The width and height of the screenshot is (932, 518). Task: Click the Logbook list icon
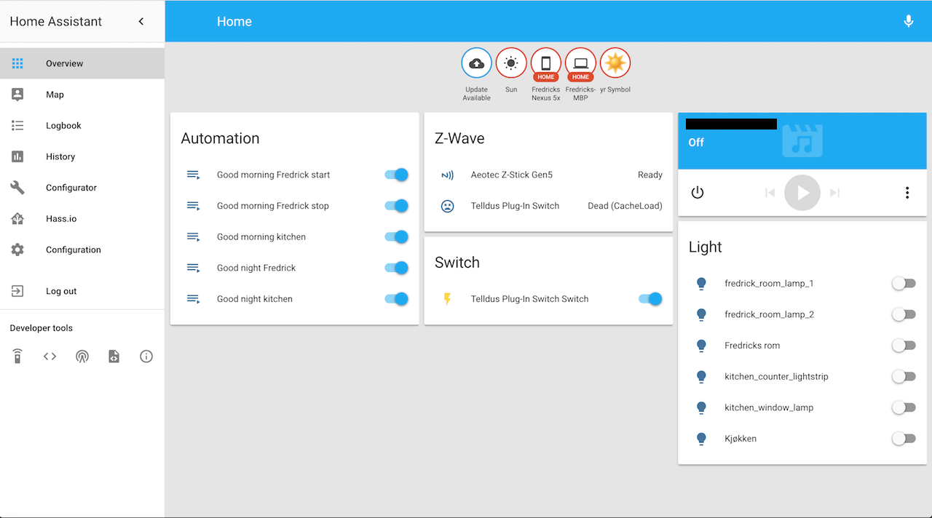17,125
